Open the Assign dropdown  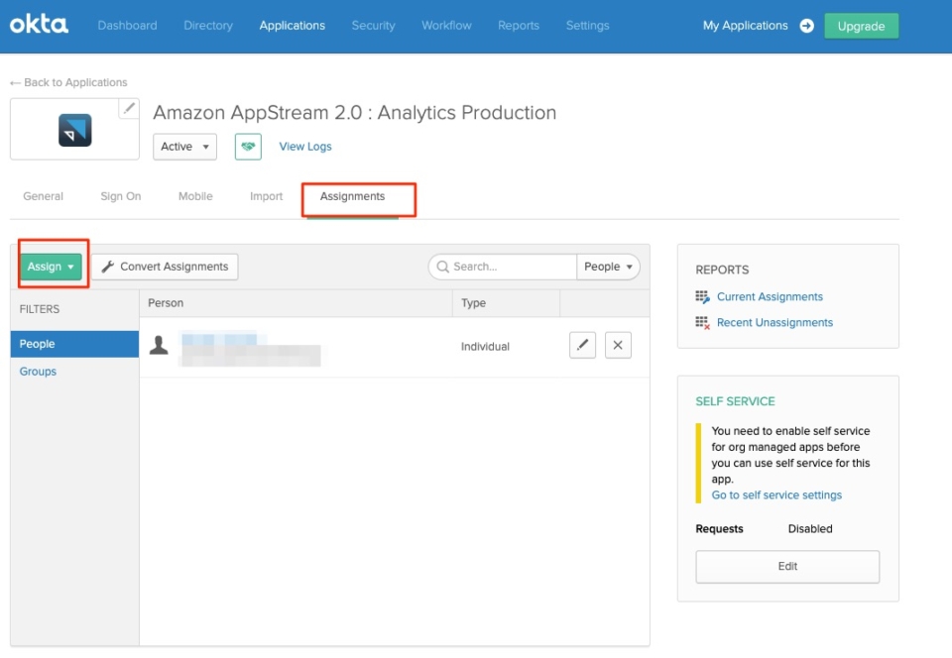[51, 266]
